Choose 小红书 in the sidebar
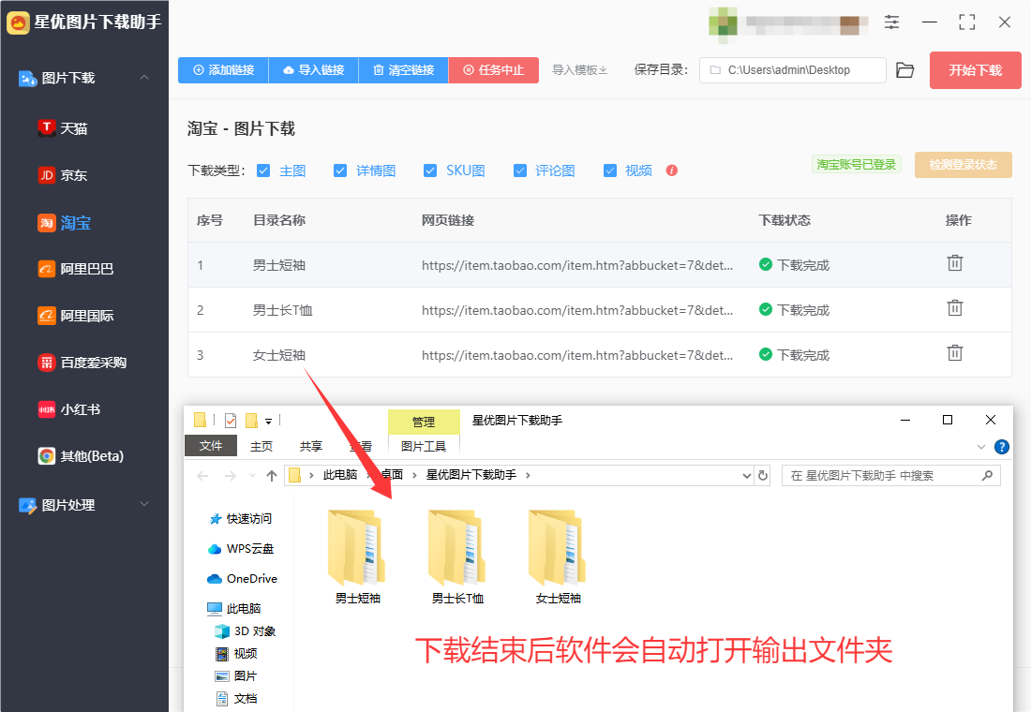The height and width of the screenshot is (712, 1031). point(69,408)
